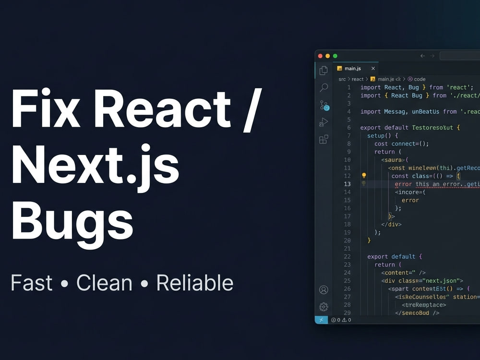Click the 'export default Testoresoкut' line
Image resolution: width=480 pixels, height=360 pixels.
pos(410,128)
